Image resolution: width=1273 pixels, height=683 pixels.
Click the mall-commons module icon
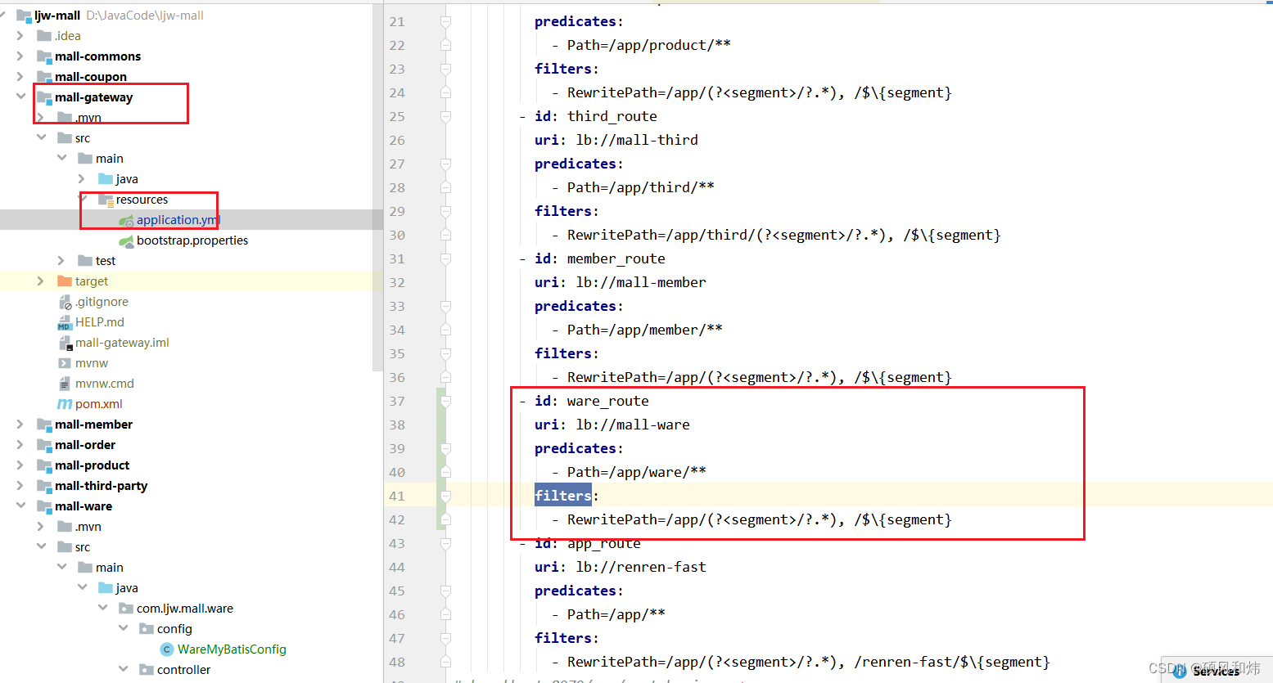(x=44, y=56)
